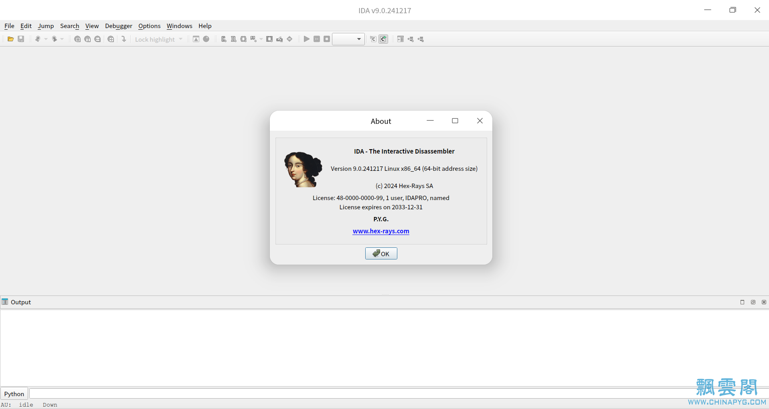Open the www.hex-rays.com link
The height and width of the screenshot is (409, 769).
(x=381, y=231)
